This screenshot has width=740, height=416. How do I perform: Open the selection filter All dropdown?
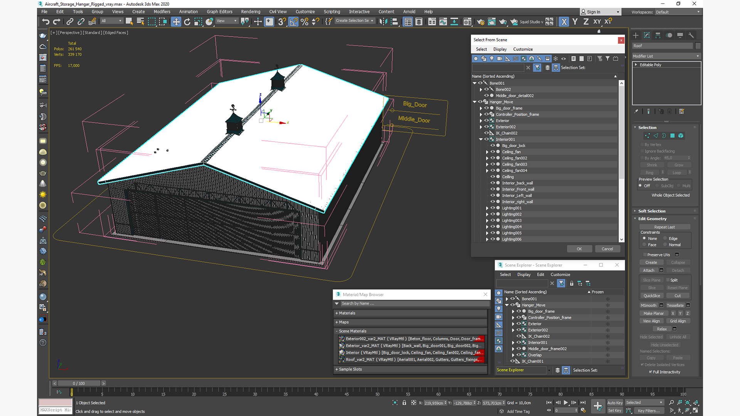[x=111, y=21]
